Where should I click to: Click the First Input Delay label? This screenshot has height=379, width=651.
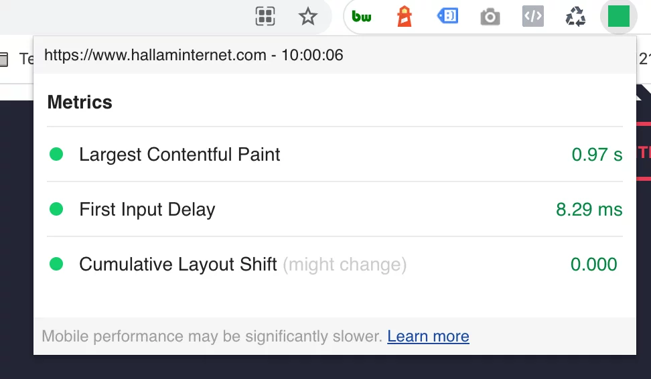click(147, 210)
